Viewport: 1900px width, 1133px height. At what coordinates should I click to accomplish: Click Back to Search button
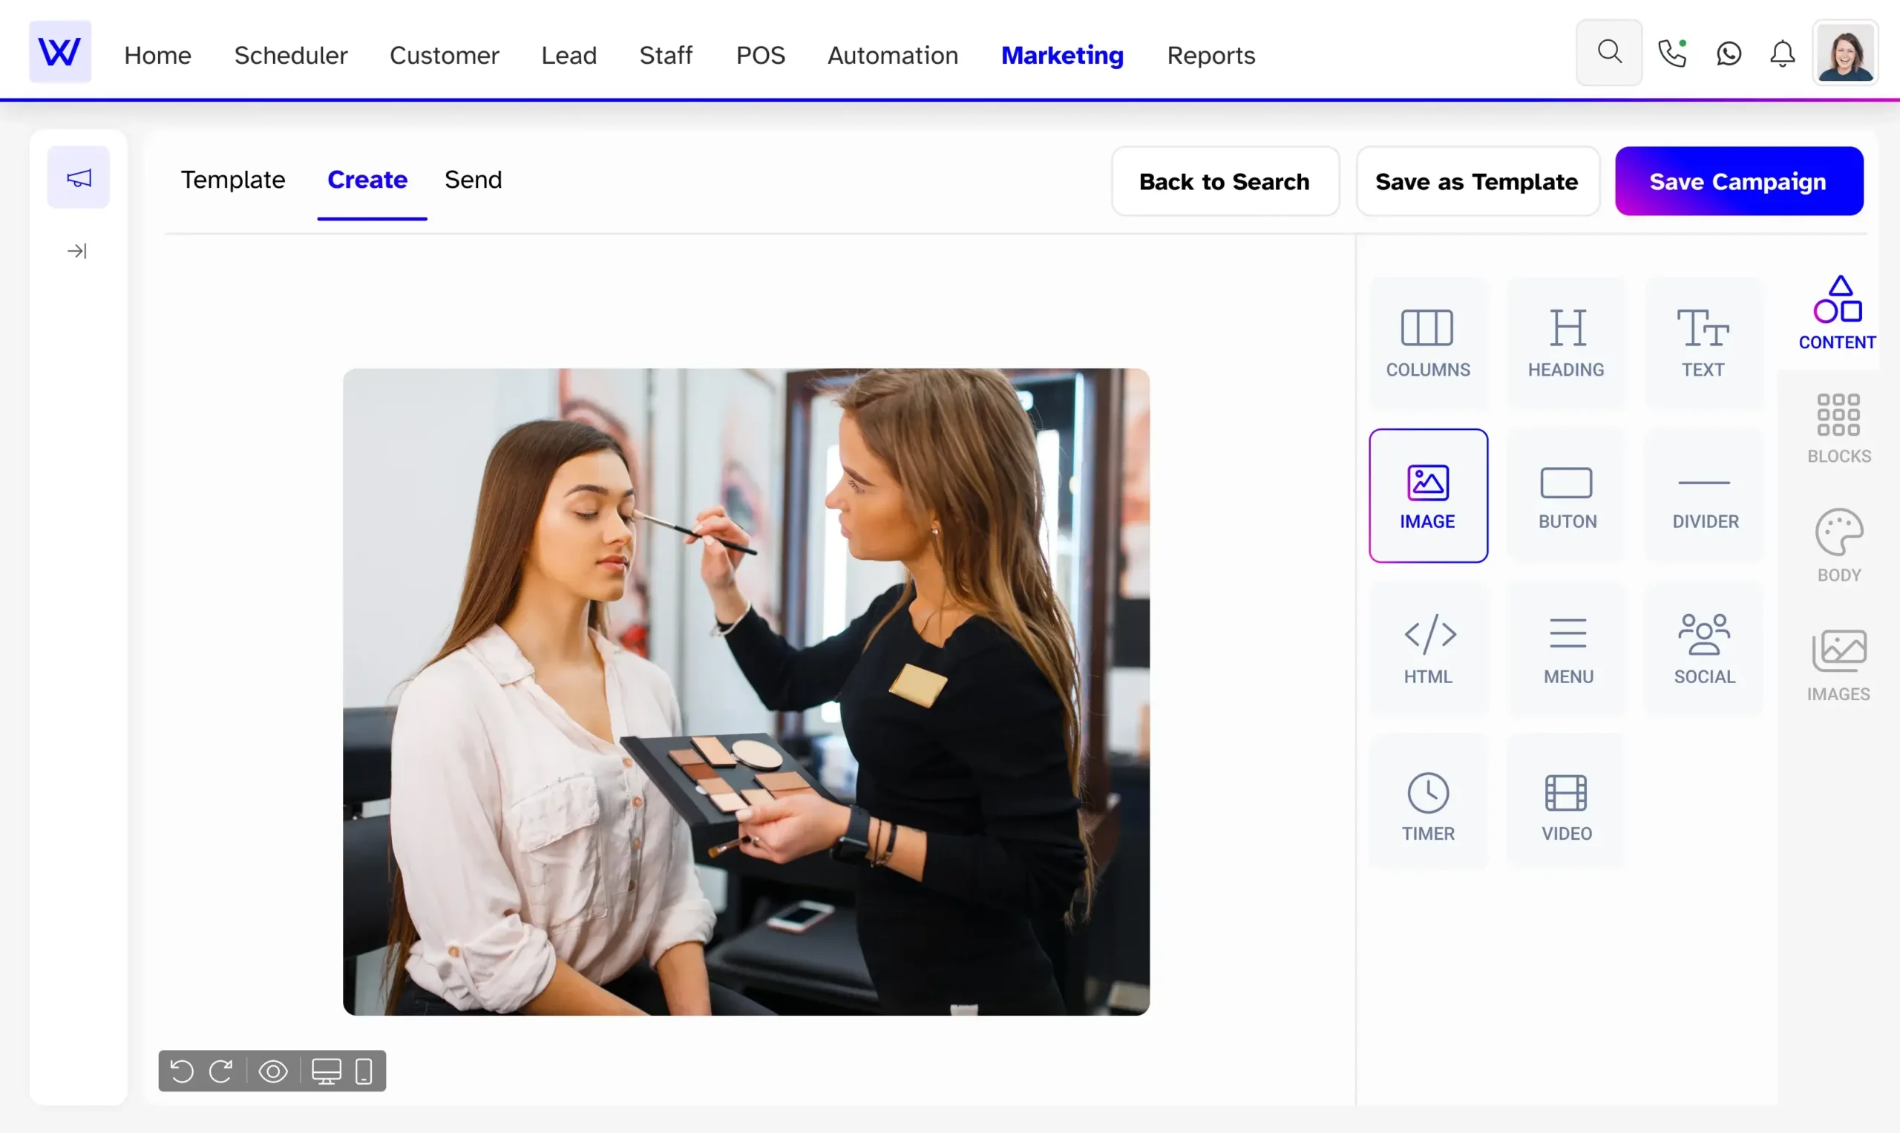(x=1224, y=181)
